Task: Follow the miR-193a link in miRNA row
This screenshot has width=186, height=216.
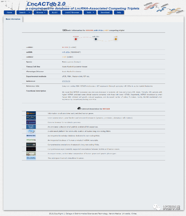Action: 66,52
